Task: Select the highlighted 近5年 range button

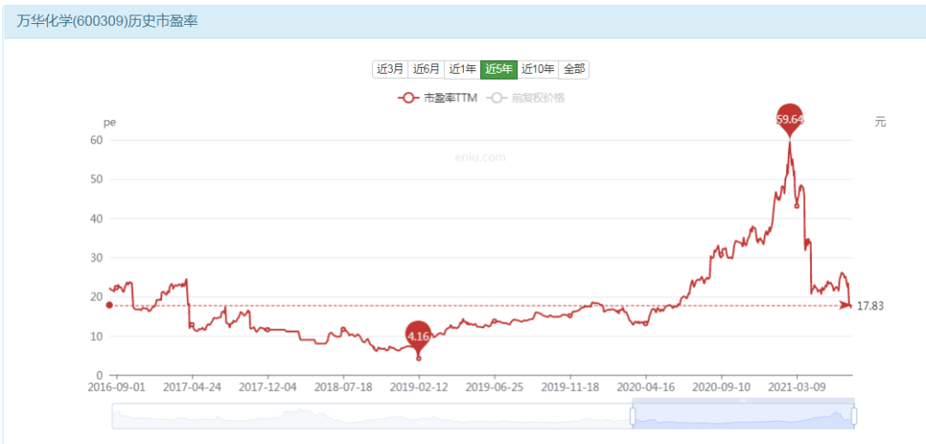Action: [x=498, y=69]
